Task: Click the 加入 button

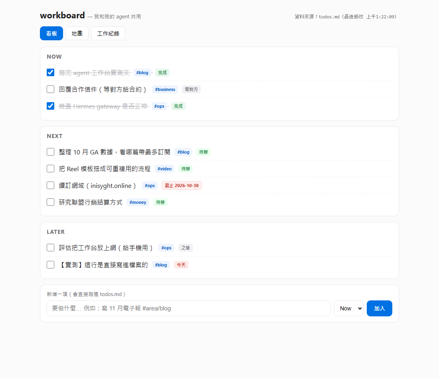Action: point(380,308)
